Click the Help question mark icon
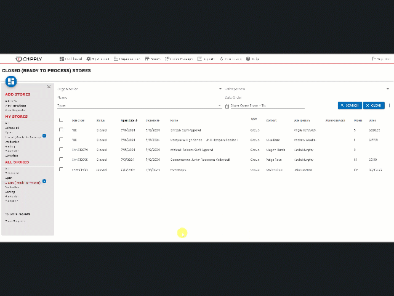The height and width of the screenshot is (296, 394). point(248,59)
